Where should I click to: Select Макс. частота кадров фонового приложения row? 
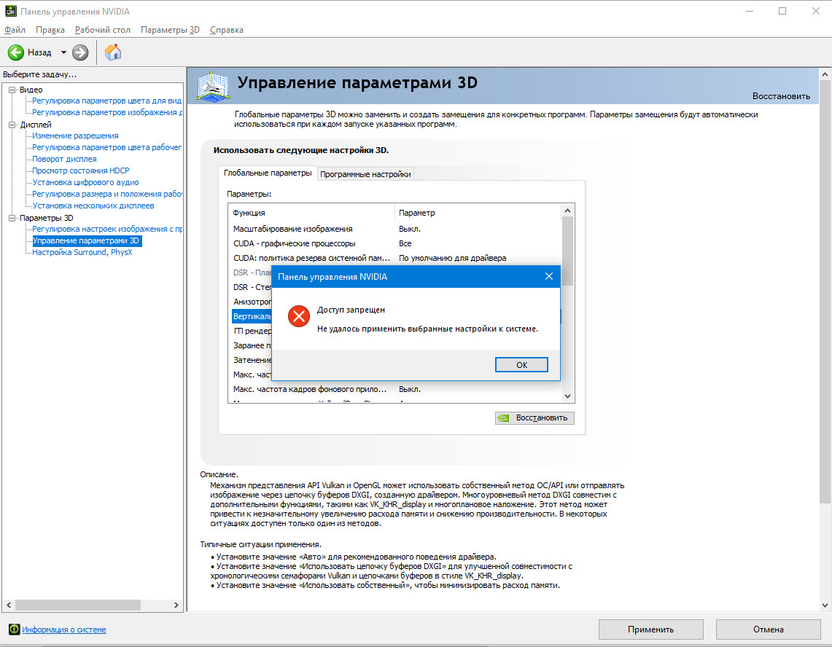[x=396, y=389]
